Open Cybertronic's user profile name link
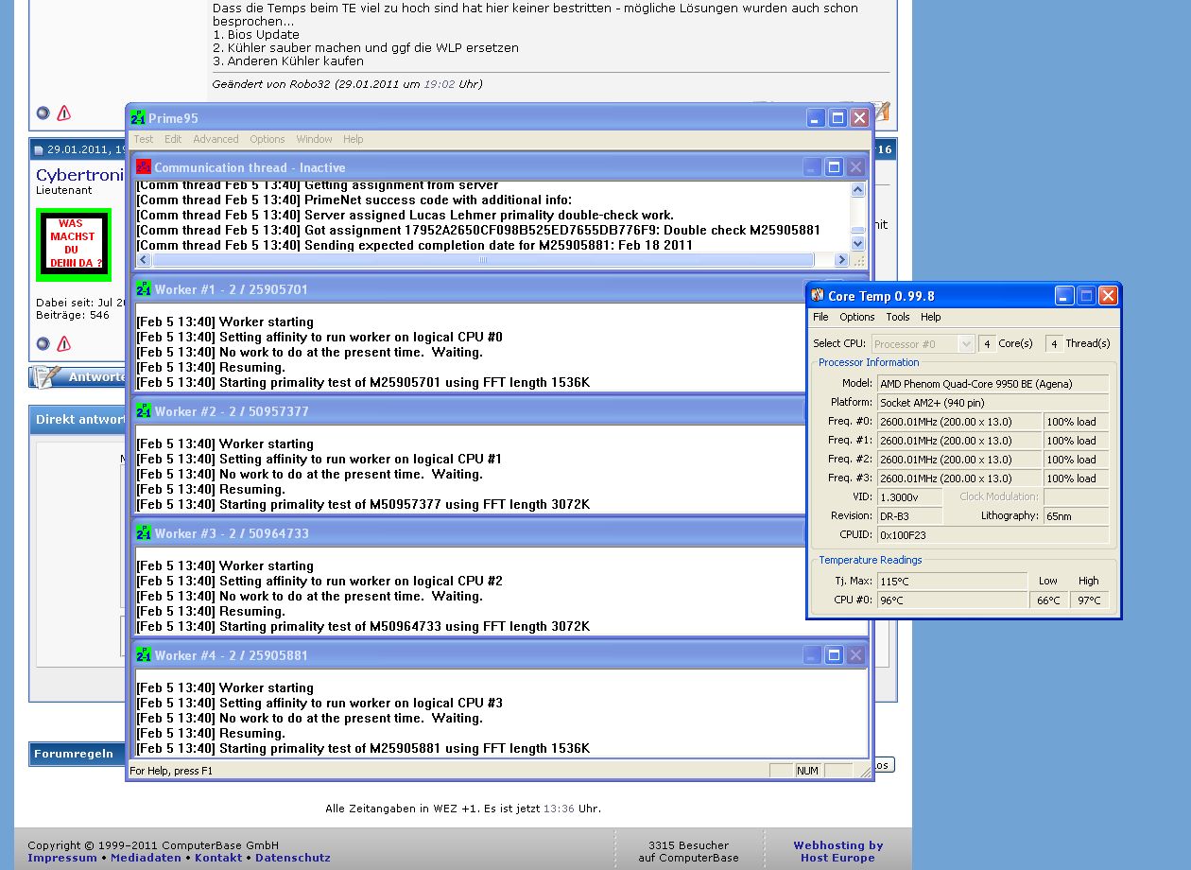 click(80, 175)
